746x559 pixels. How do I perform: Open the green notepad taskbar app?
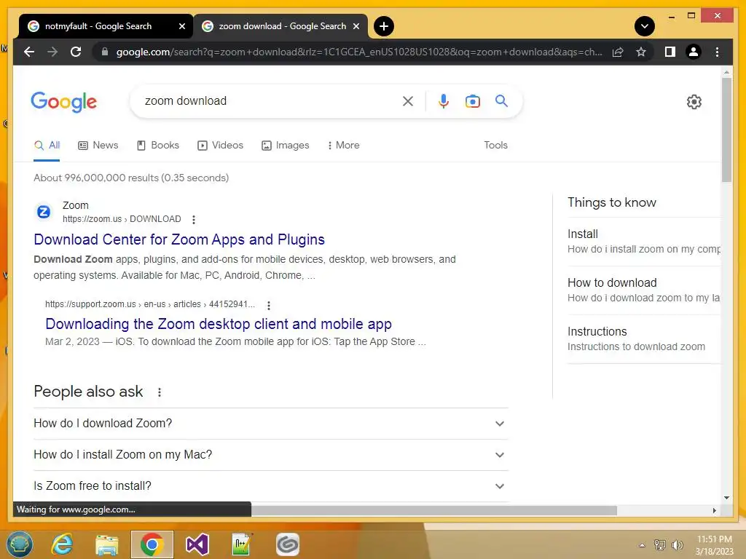tap(242, 544)
